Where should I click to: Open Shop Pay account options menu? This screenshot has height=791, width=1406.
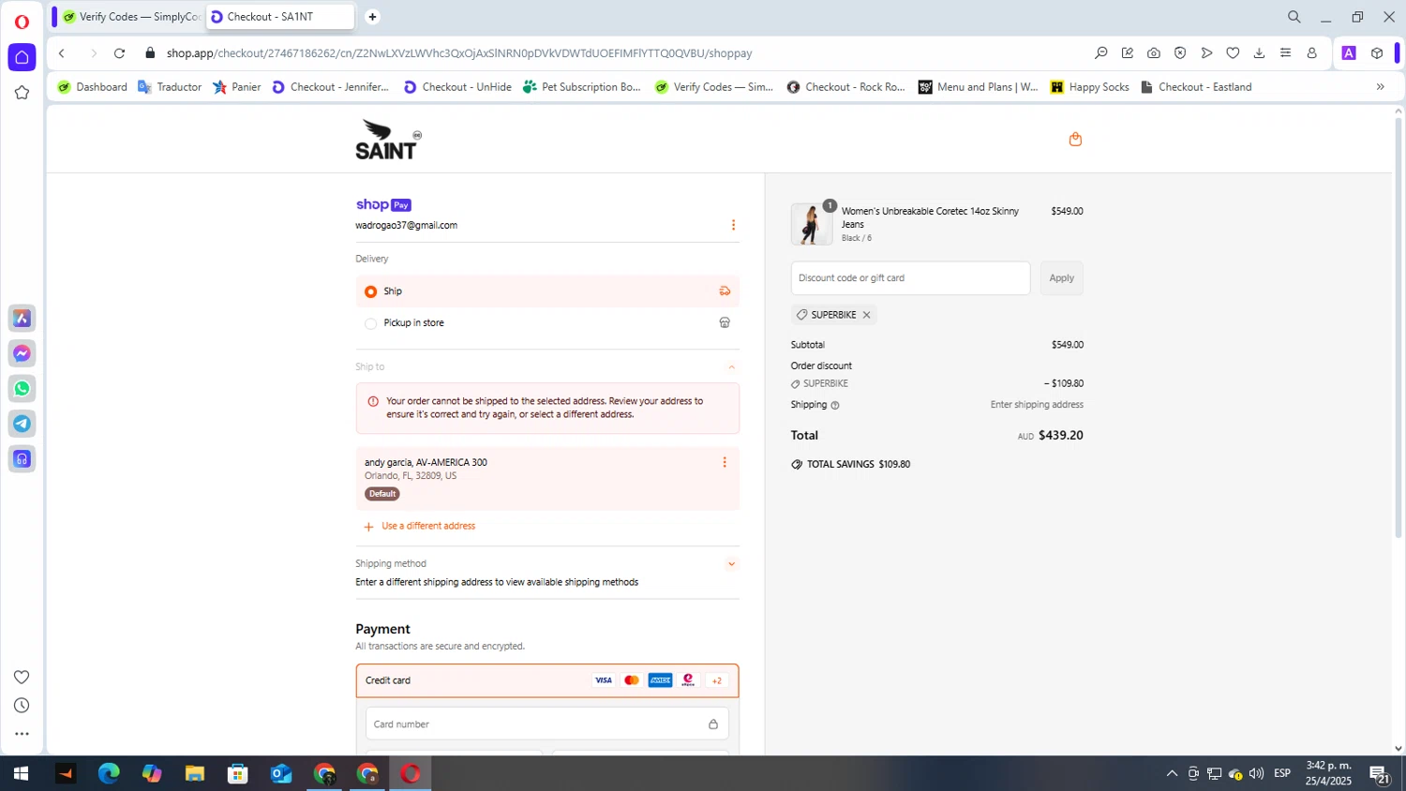pos(733,225)
